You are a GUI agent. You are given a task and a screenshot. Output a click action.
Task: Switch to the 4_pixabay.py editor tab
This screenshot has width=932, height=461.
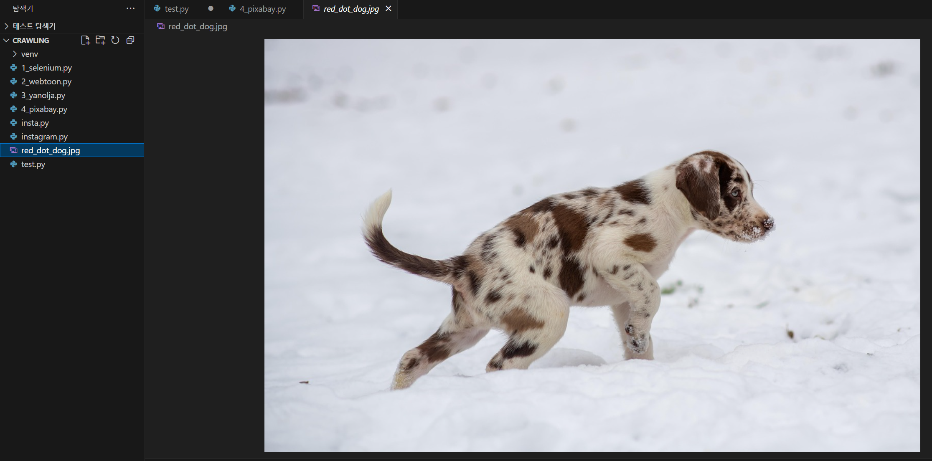click(x=262, y=9)
